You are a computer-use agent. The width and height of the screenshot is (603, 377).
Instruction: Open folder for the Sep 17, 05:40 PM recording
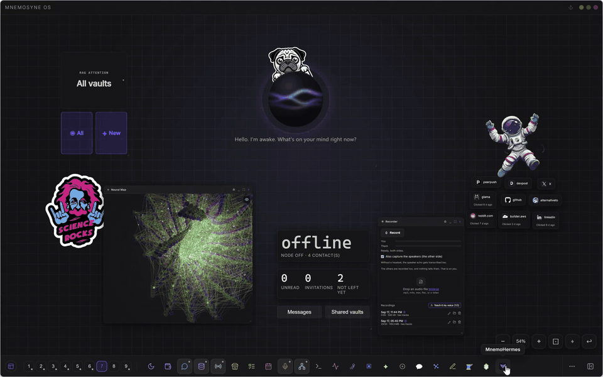(x=454, y=322)
